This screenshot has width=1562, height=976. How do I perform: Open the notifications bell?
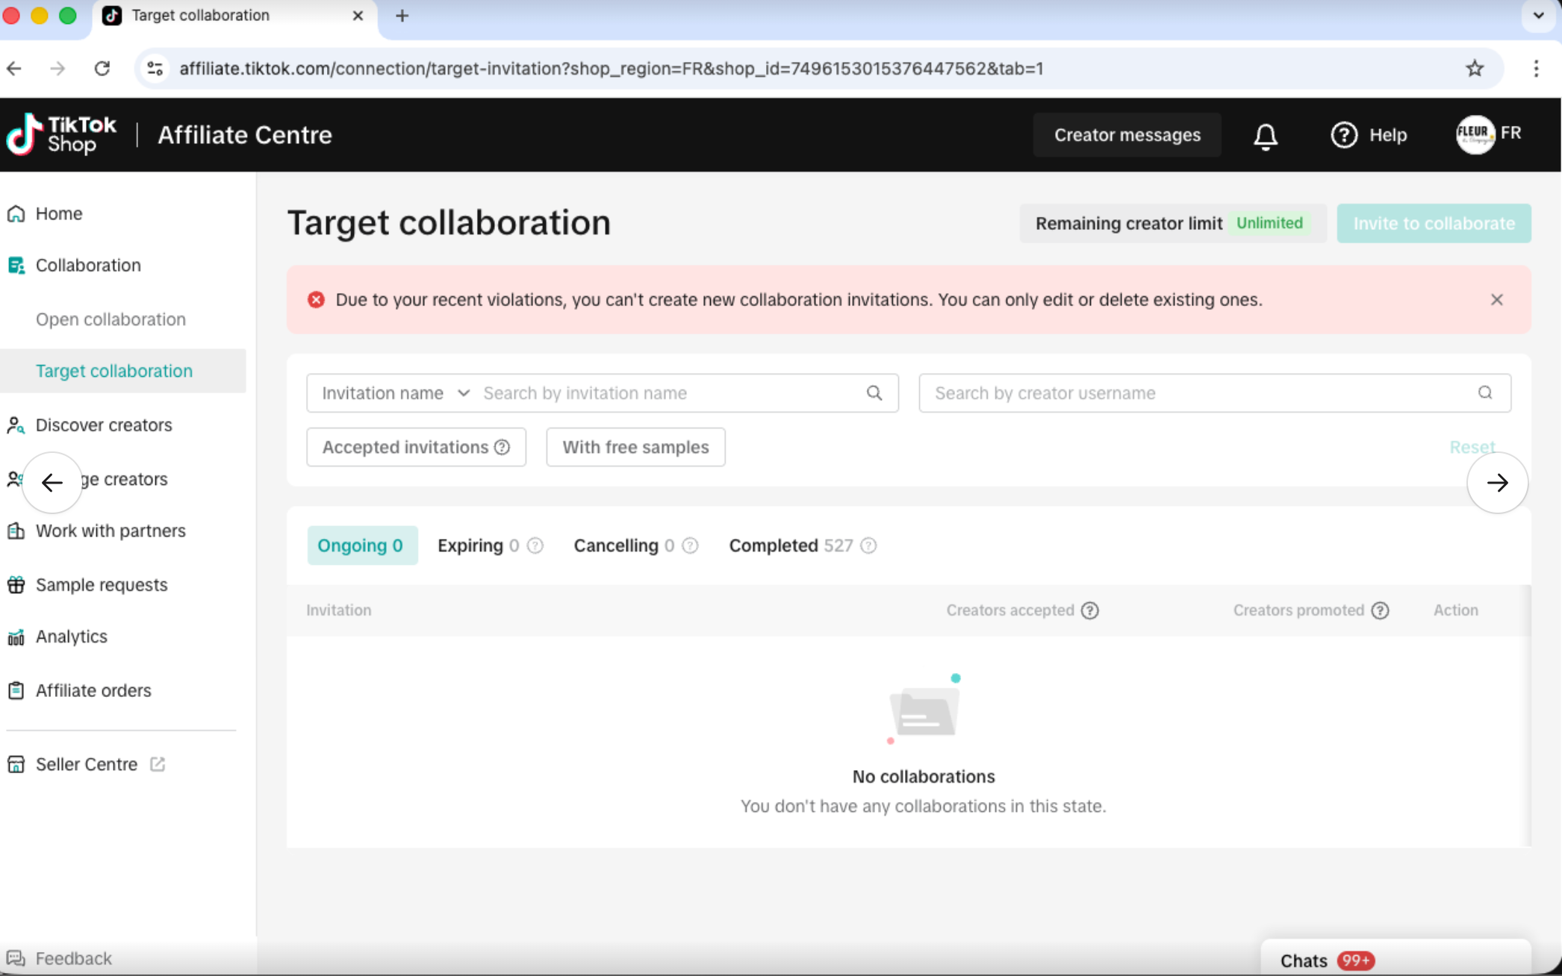click(x=1266, y=135)
